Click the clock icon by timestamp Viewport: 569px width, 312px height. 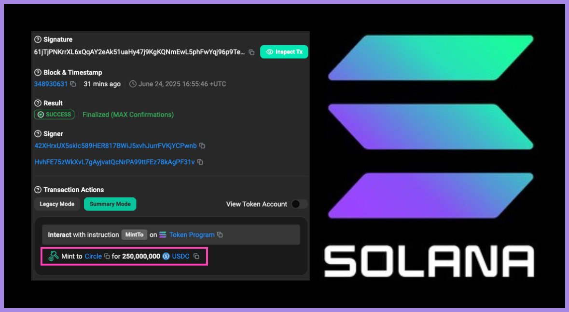coord(133,84)
